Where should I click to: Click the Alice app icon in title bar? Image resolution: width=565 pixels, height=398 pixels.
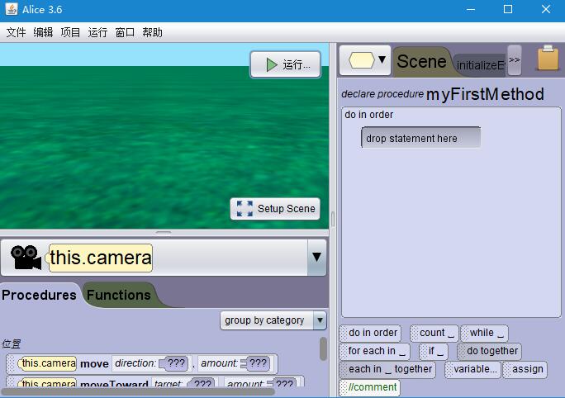coord(11,10)
